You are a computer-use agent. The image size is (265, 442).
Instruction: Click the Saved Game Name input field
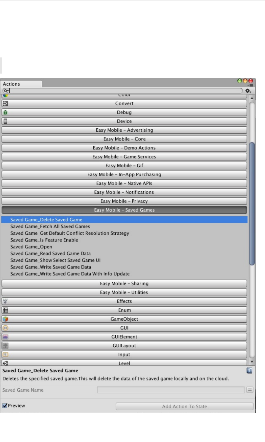click(171, 390)
